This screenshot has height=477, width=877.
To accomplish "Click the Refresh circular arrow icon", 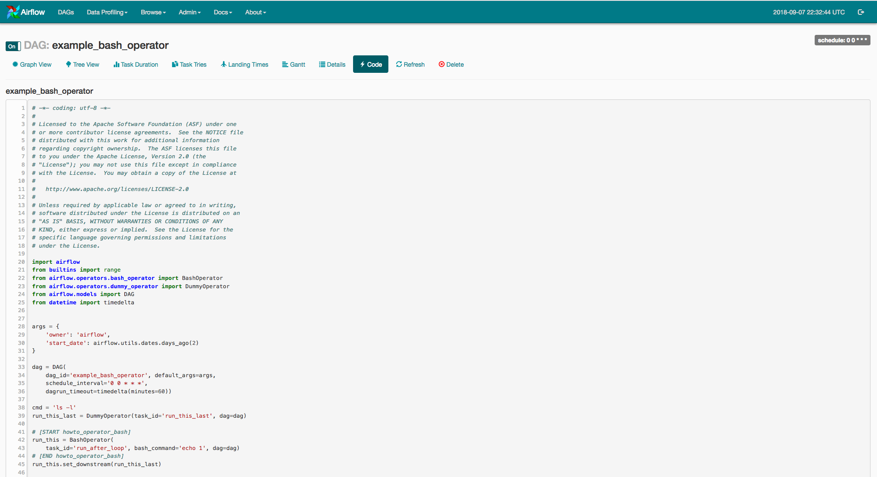I will [x=399, y=64].
